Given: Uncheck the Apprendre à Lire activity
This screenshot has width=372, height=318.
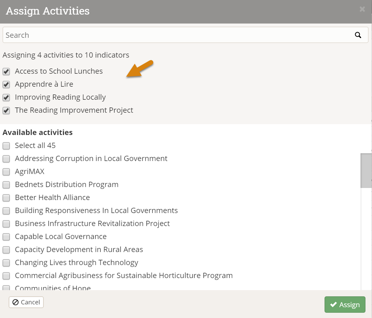Looking at the screenshot, I should tap(6, 85).
